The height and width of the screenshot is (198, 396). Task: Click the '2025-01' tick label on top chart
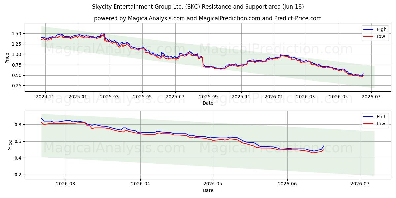point(78,97)
